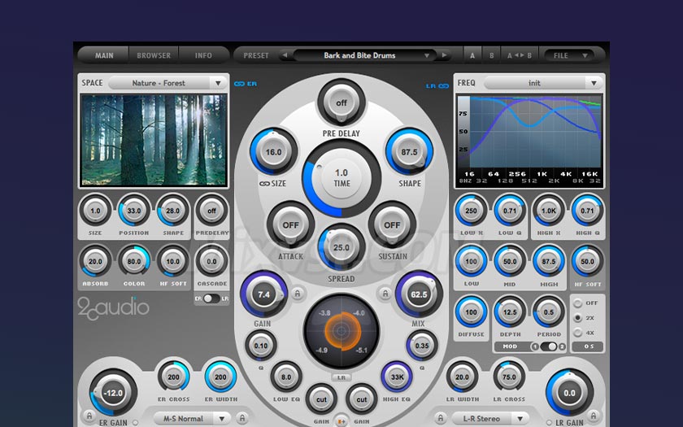Click the padlock next to LR GAIN knob
This screenshot has height=427, width=683.
(593, 416)
